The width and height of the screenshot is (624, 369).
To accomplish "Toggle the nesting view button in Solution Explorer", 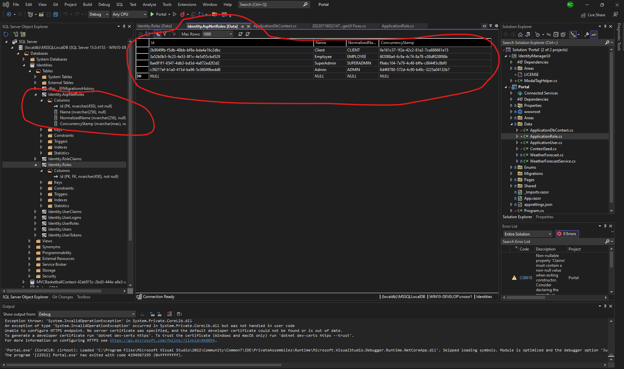I will [573, 35].
